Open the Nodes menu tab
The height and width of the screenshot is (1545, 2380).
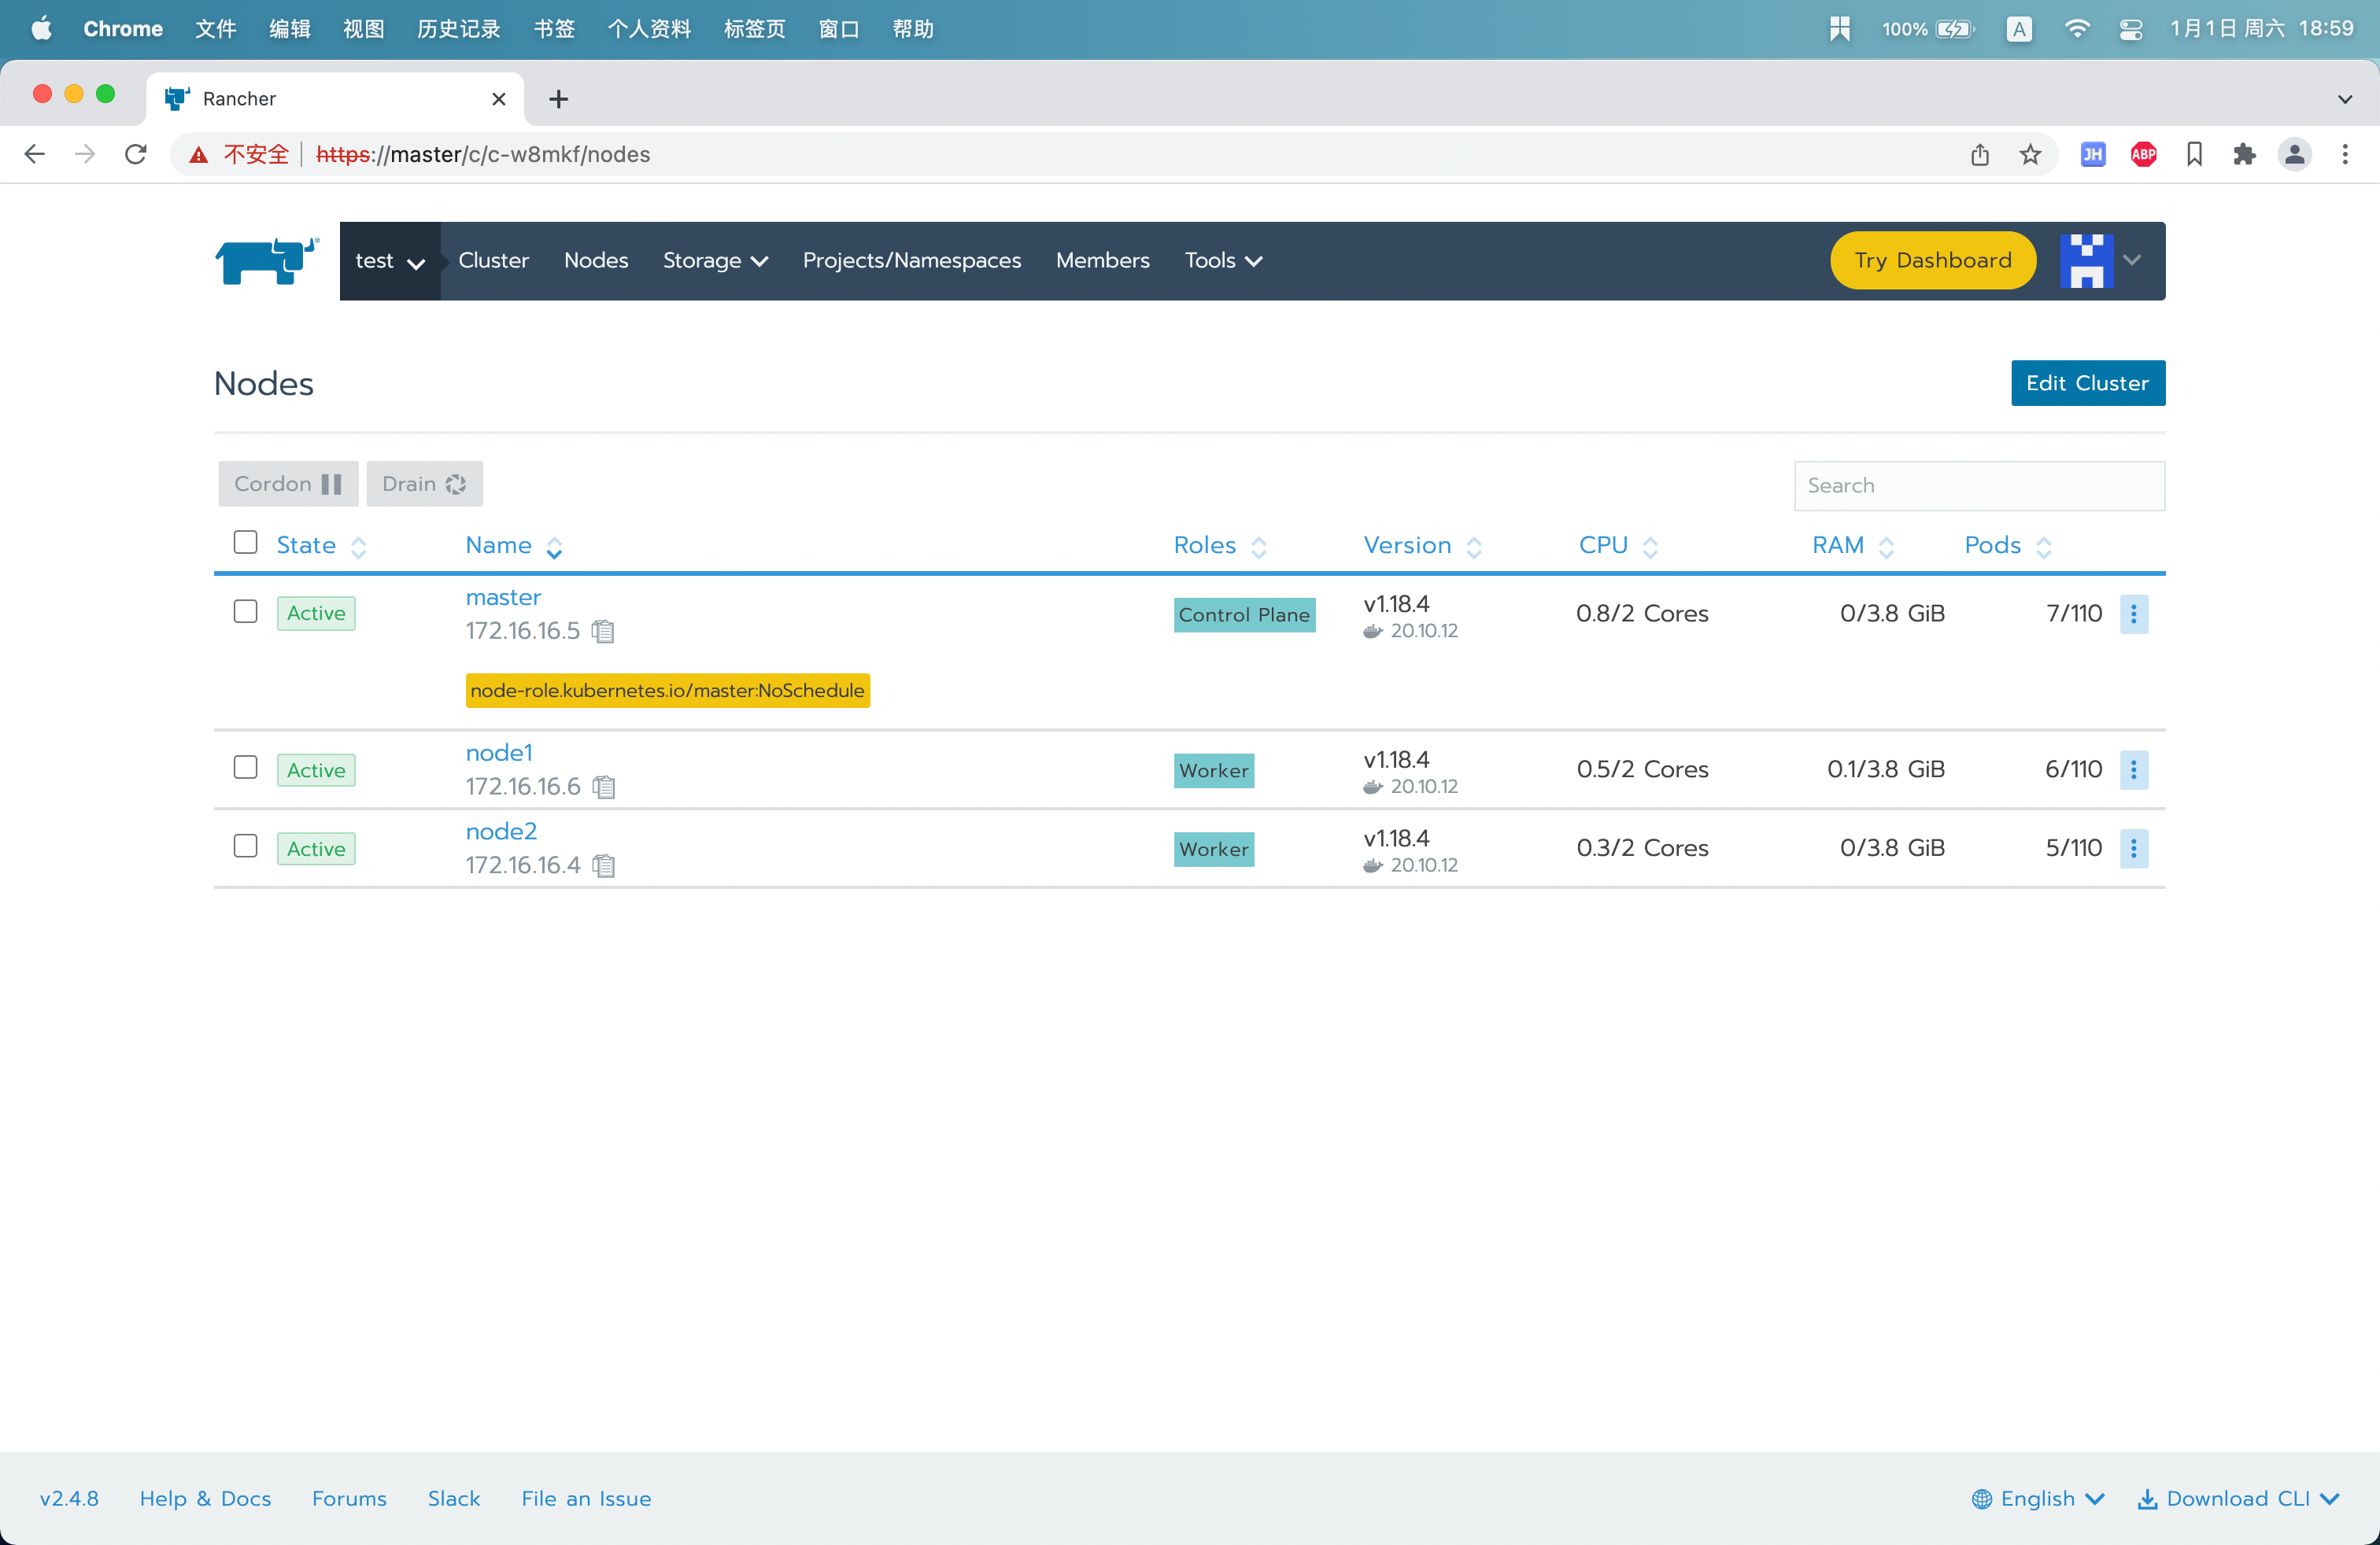tap(595, 260)
